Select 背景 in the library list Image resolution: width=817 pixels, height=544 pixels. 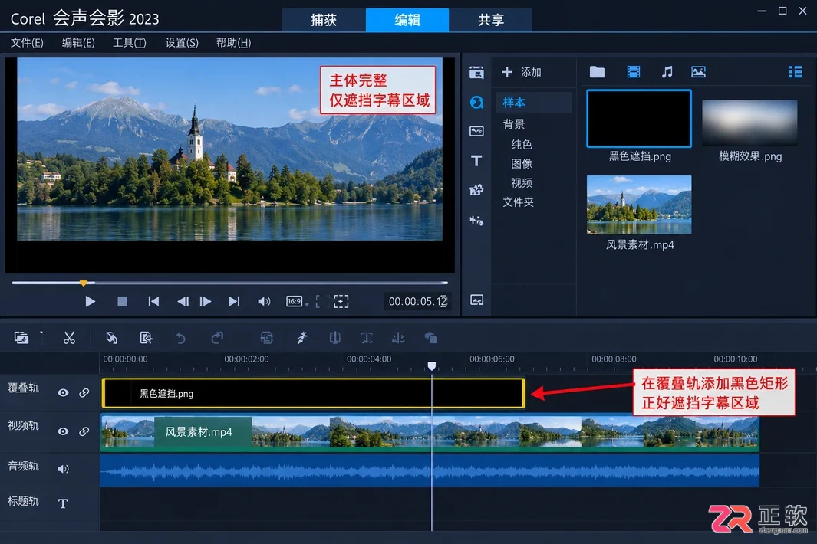point(514,124)
